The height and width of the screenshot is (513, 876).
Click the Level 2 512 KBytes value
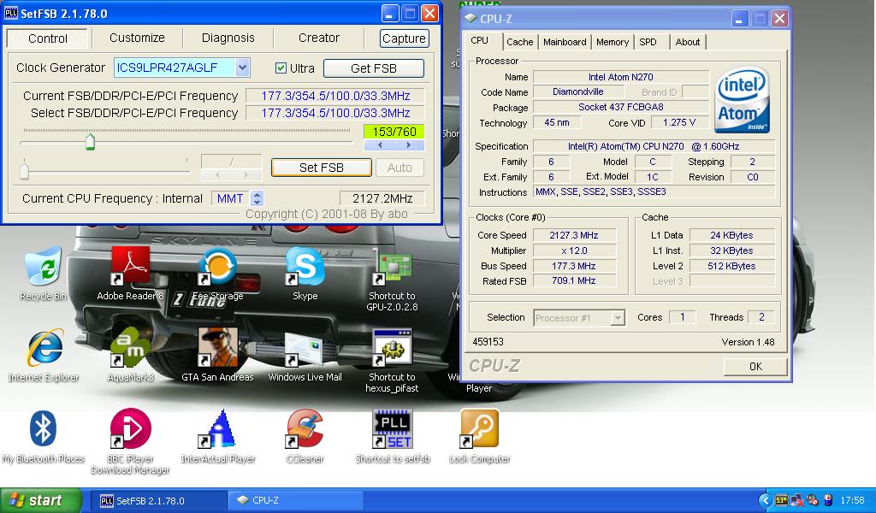[x=732, y=266]
